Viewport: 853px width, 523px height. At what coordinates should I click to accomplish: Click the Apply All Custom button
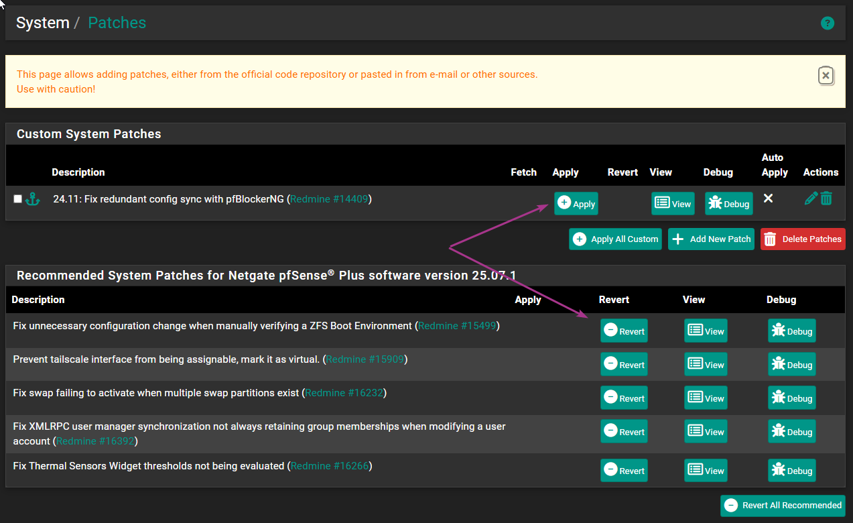tap(616, 239)
